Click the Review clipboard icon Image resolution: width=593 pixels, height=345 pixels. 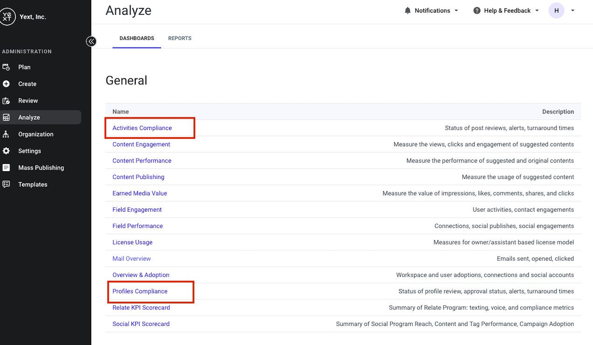pos(6,101)
